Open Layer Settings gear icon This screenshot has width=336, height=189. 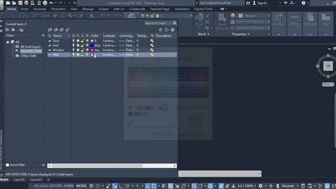tap(173, 30)
